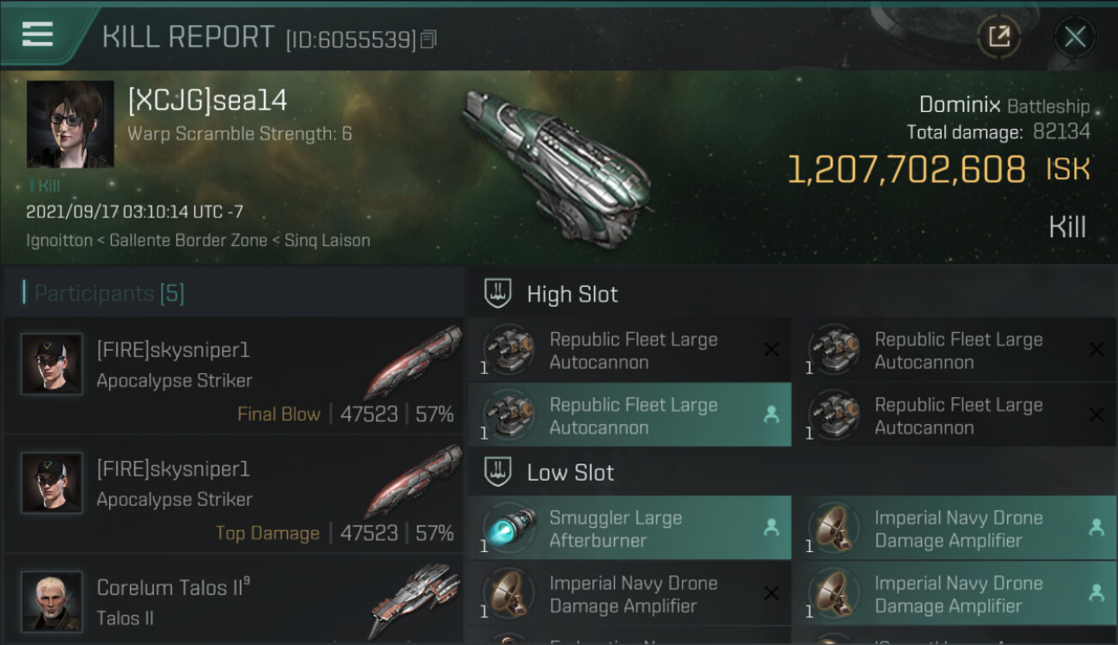Share the kill report via export icon
Image resolution: width=1118 pixels, height=645 pixels.
pyautogui.click(x=998, y=36)
